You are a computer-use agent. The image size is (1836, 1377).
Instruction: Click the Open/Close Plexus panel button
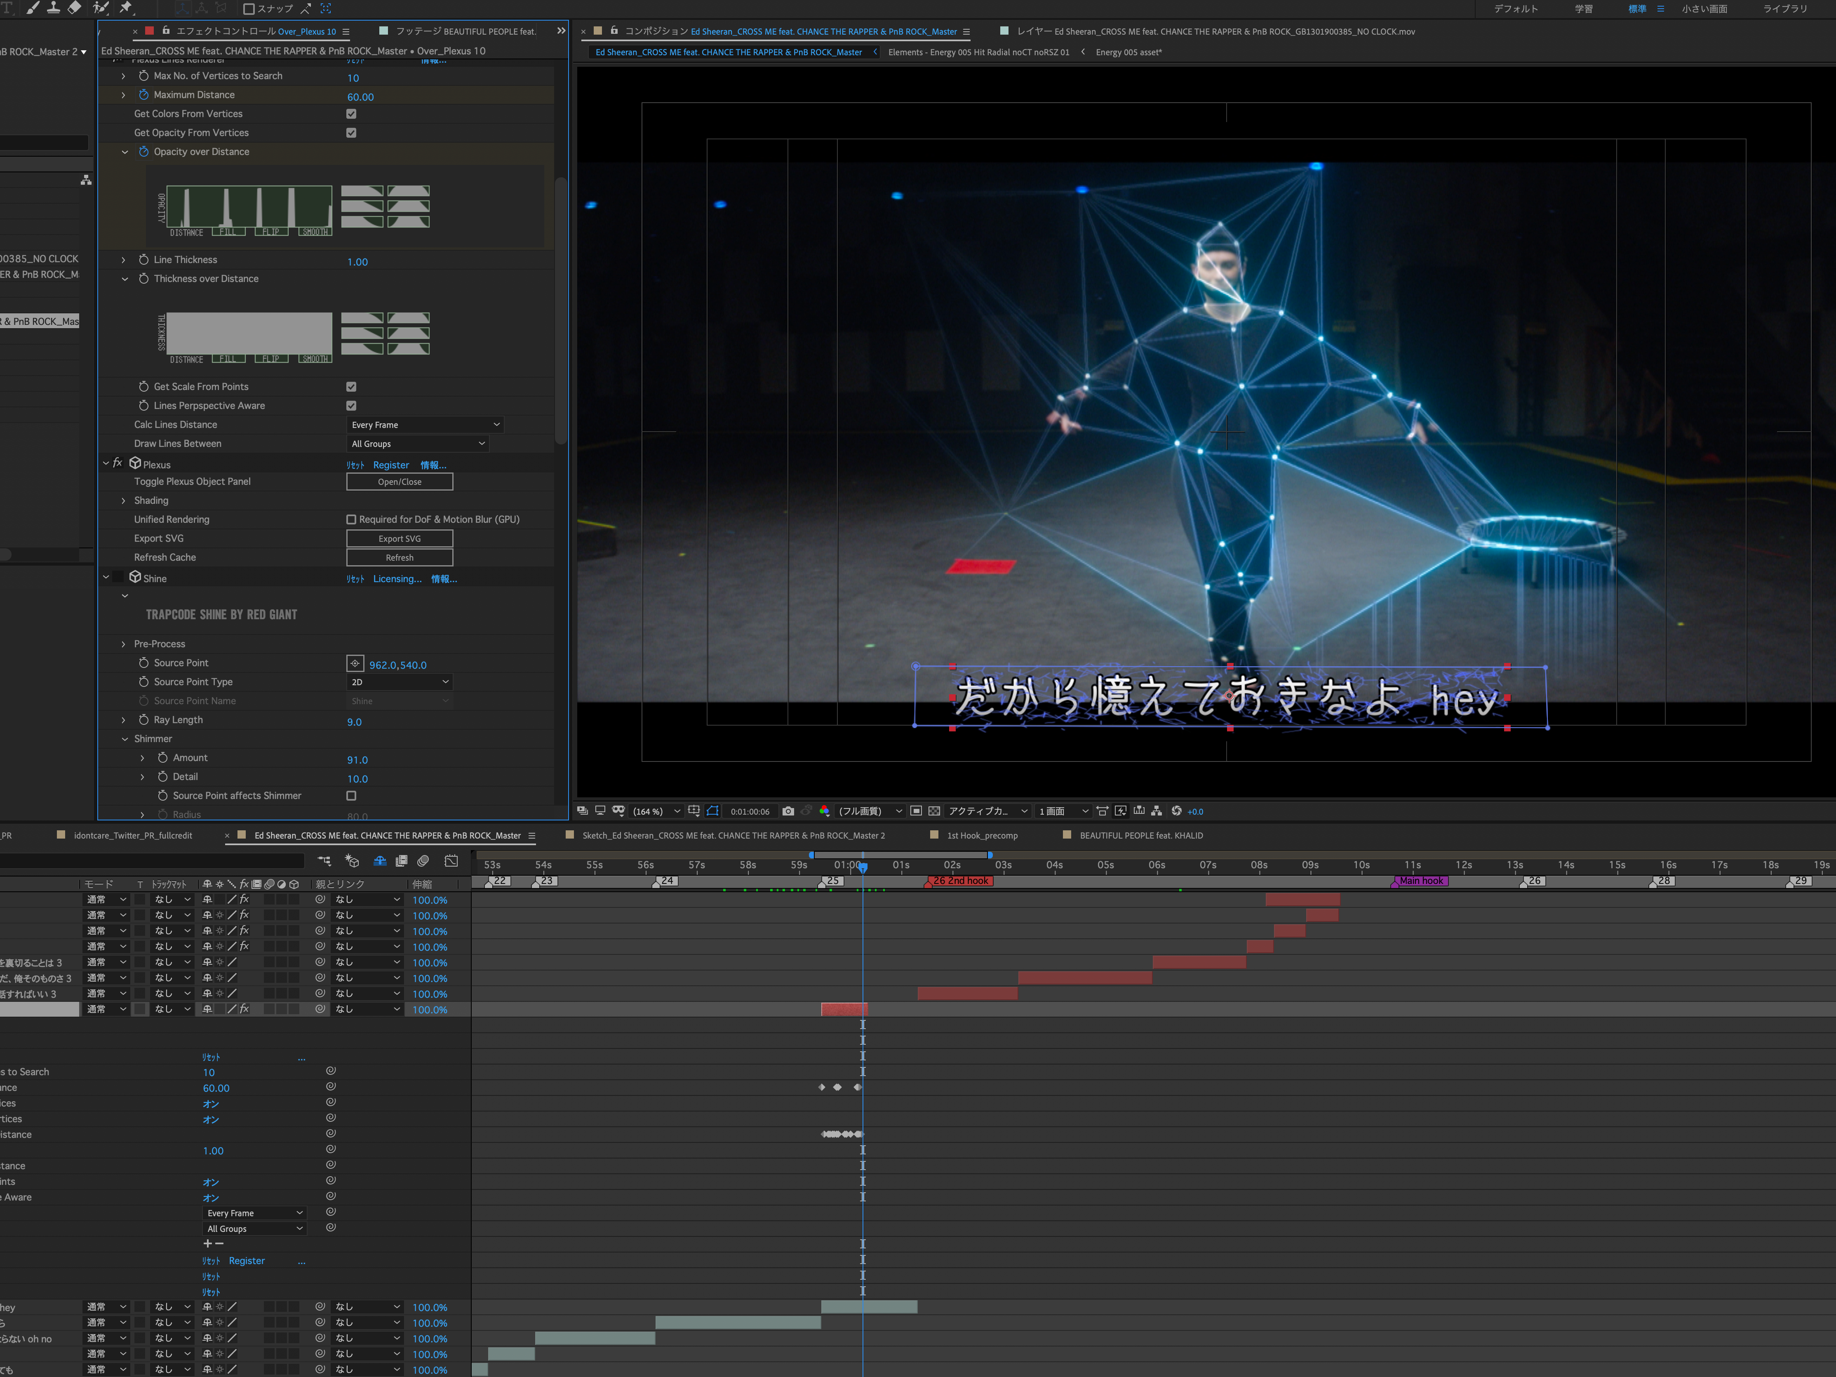coord(399,482)
